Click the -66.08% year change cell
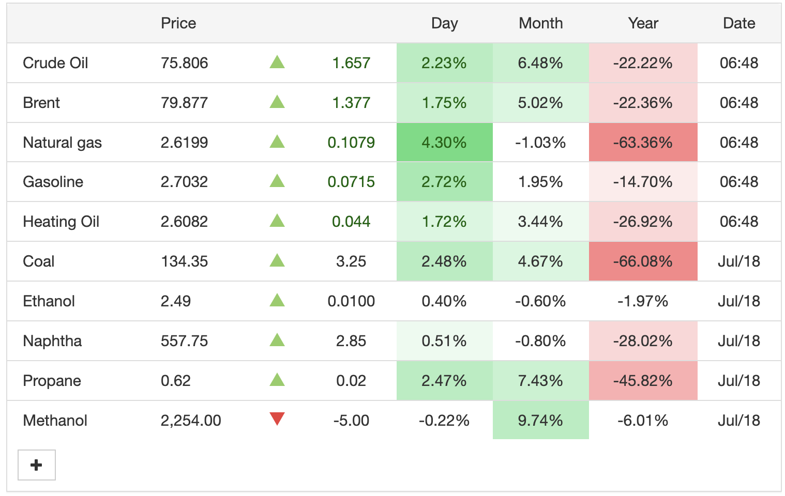The image size is (785, 496). coord(643,261)
